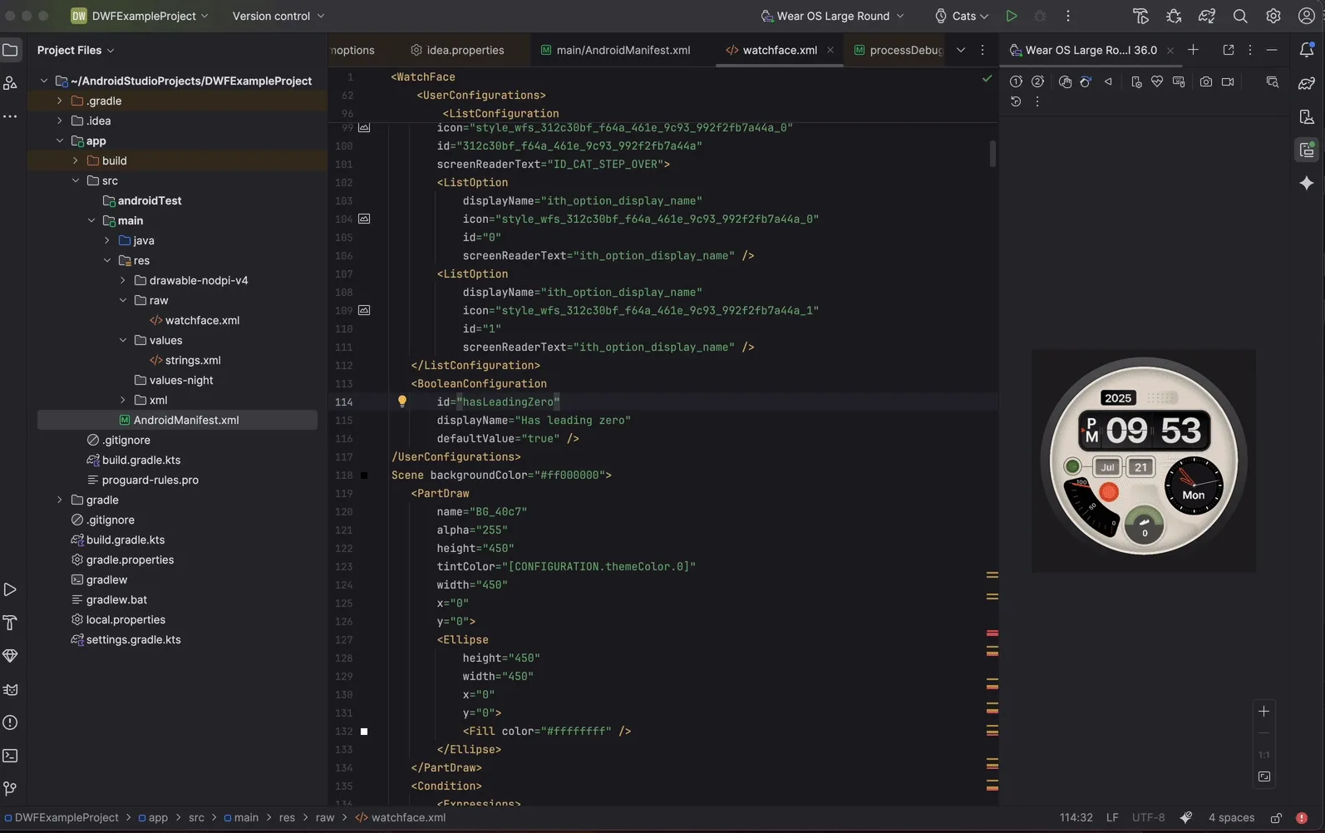Click the white color swatch beside Fill color

364,732
